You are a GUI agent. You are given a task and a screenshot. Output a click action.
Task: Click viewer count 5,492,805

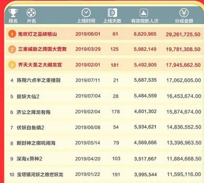coord(145,65)
